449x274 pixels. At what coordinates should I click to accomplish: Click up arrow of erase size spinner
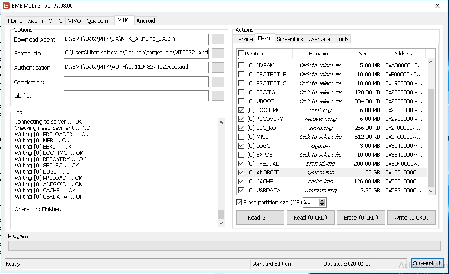point(322,200)
